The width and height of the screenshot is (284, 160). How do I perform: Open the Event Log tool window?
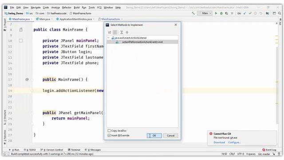(269, 150)
